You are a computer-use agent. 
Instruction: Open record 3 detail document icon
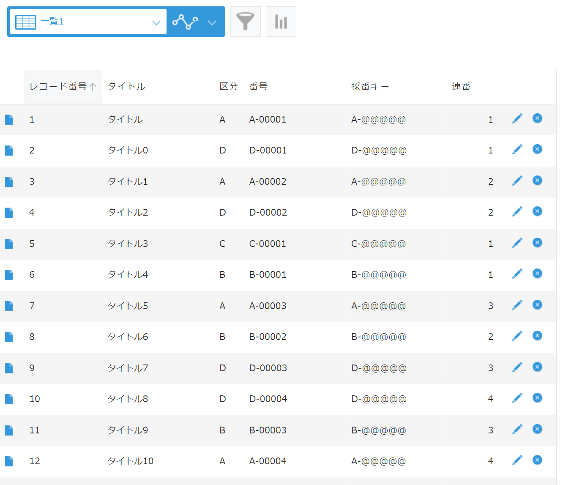click(x=9, y=182)
